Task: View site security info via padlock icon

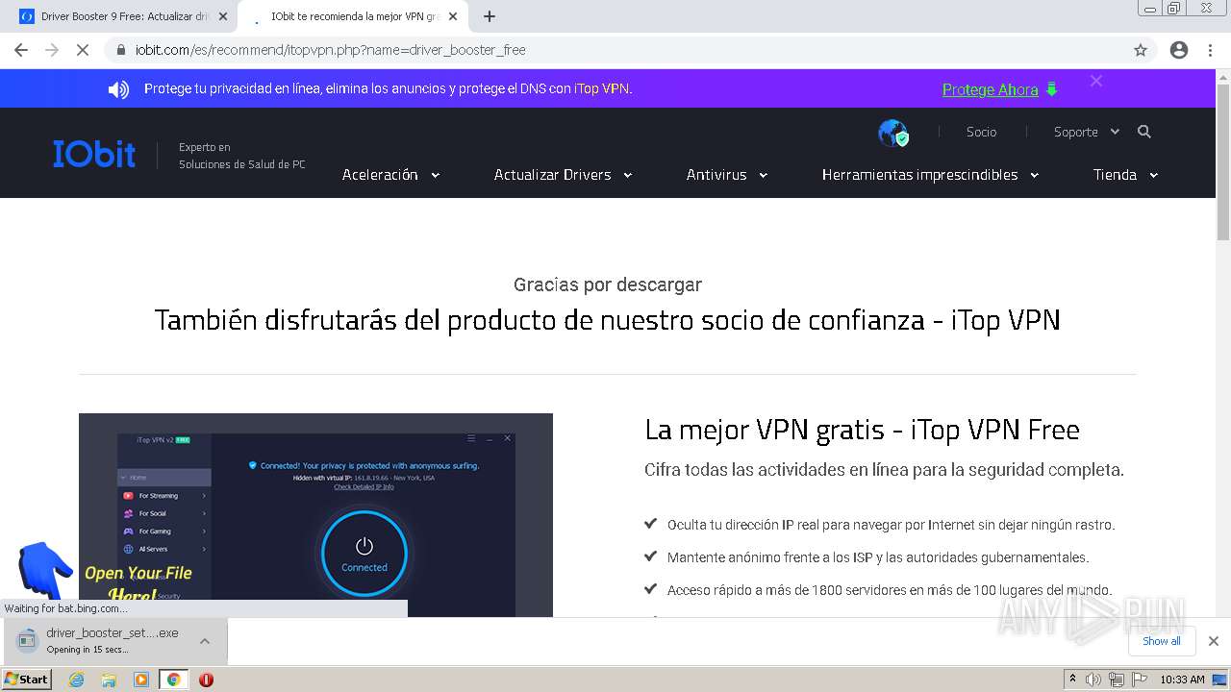Action: tap(120, 50)
